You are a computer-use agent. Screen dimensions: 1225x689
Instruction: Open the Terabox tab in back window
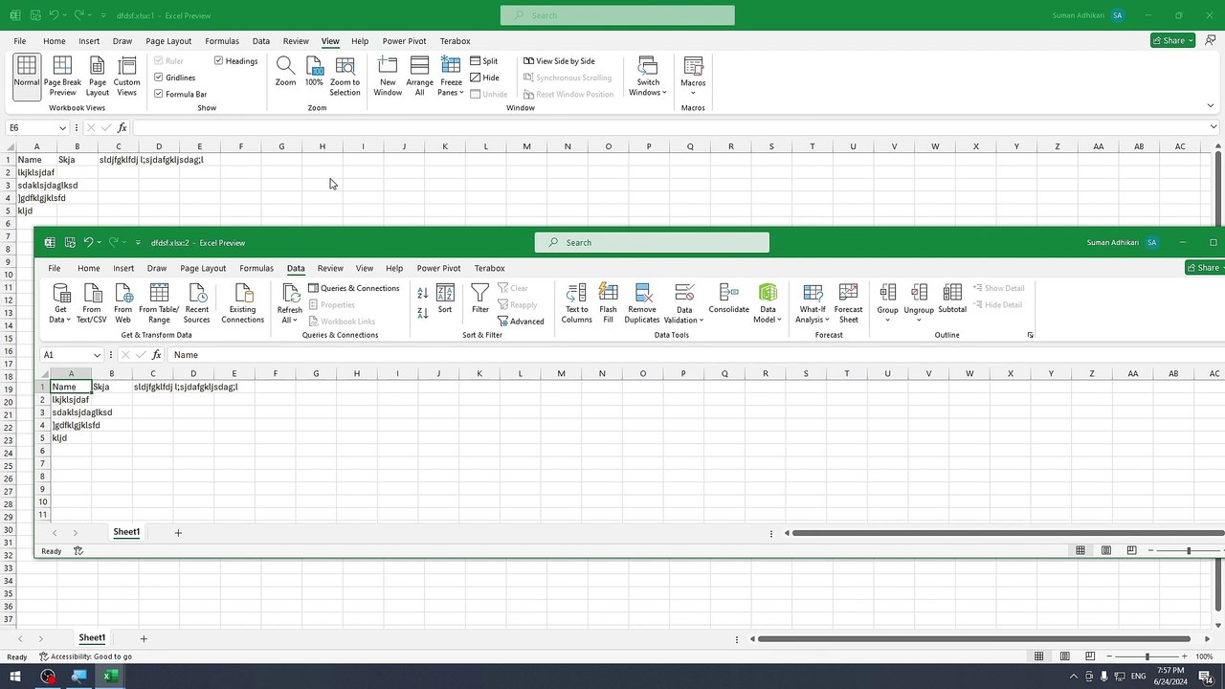(455, 41)
